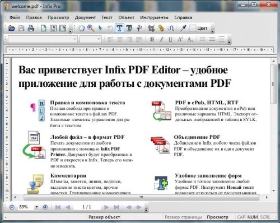Screen dimensions: 280x223
Task: Activate the Text edit T tool
Action: (120, 29)
